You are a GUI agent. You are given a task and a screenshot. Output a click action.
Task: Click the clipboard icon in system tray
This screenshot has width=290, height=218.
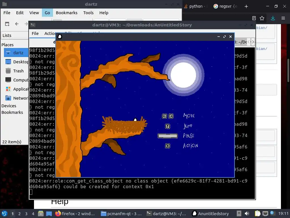[257, 213]
